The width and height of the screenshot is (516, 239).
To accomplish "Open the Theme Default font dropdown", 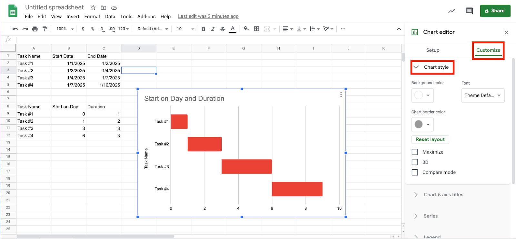I will (482, 95).
